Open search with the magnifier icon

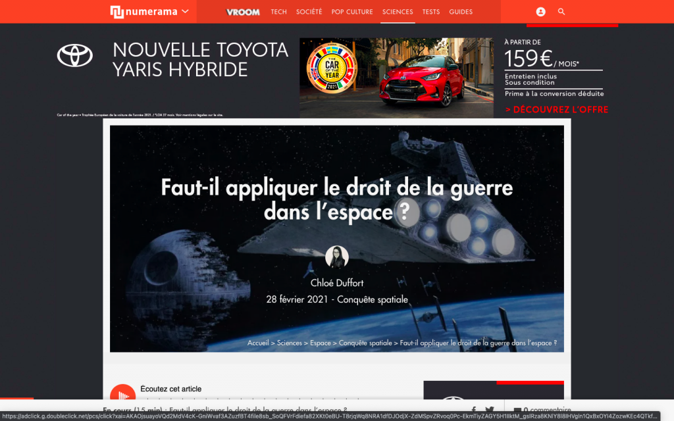click(x=561, y=12)
